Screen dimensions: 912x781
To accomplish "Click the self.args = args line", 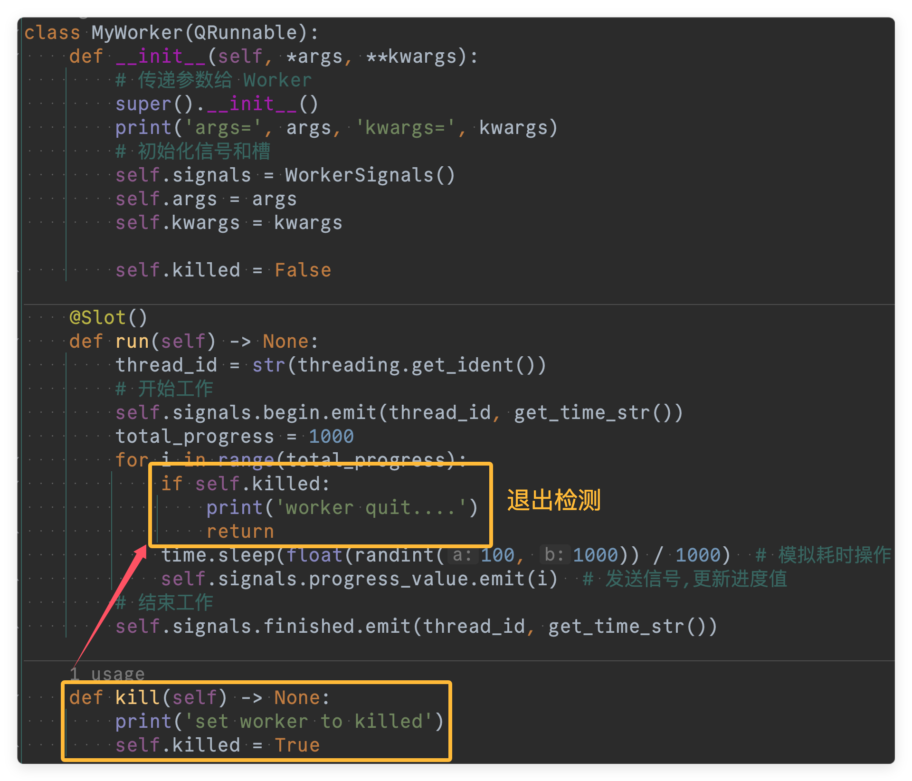I will [x=206, y=199].
